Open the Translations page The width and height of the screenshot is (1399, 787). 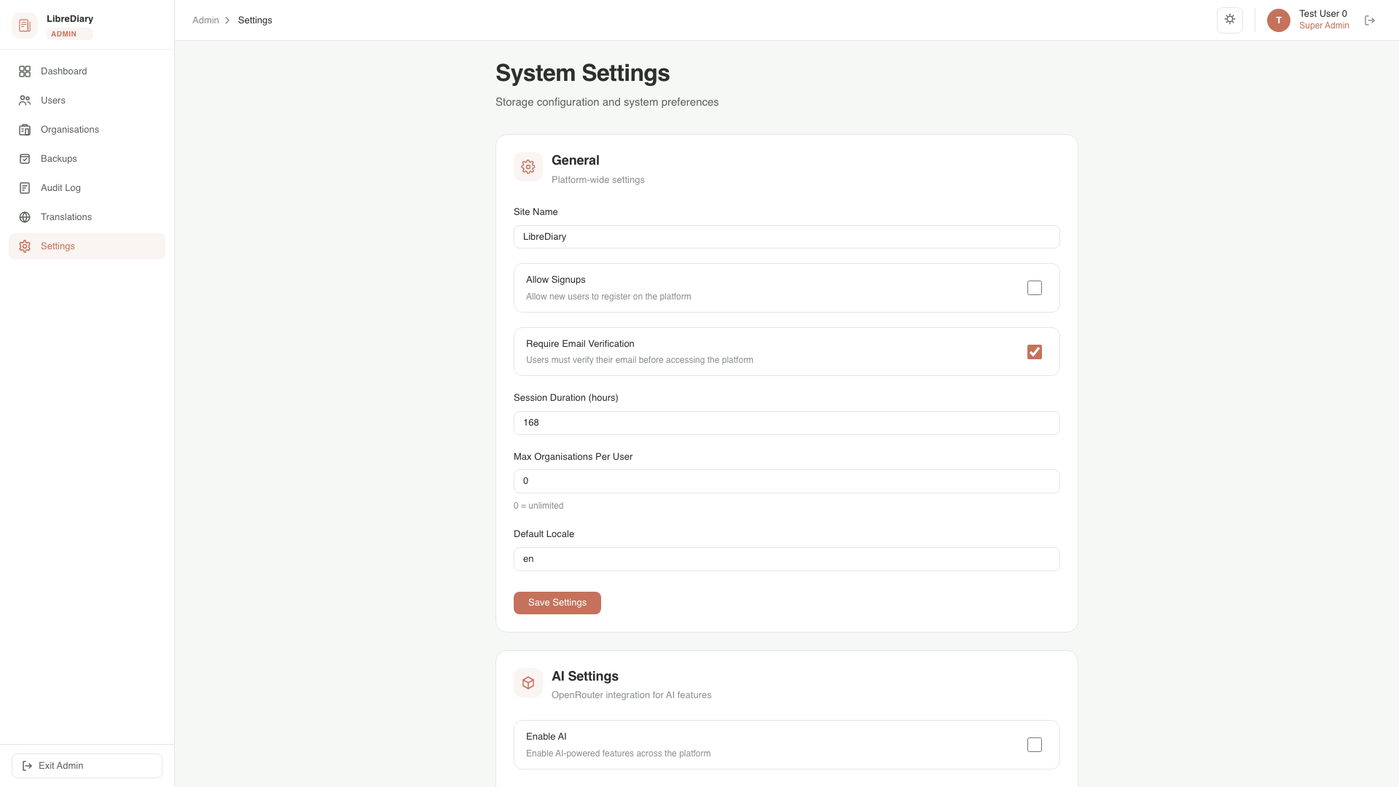pyautogui.click(x=66, y=216)
